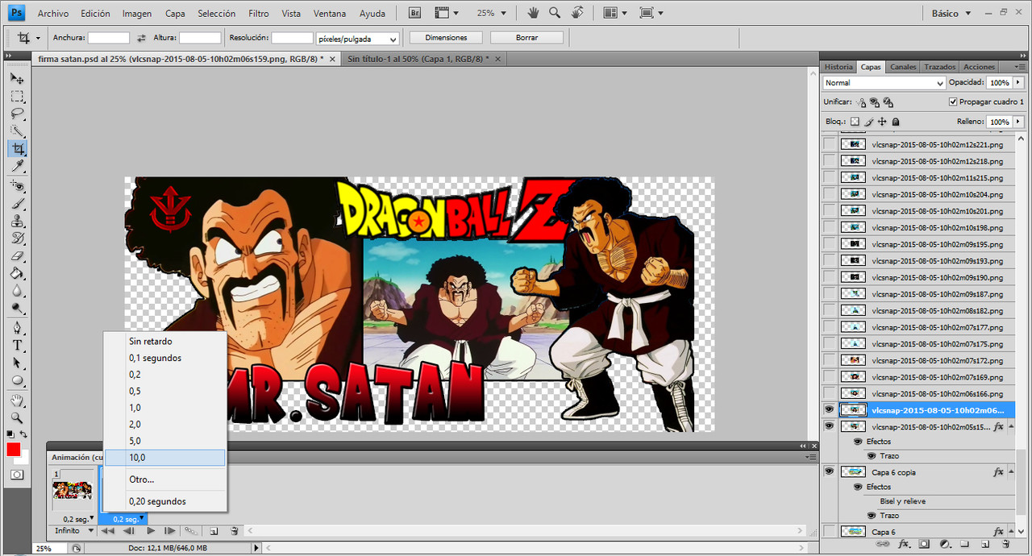Screen dimensions: 1032x556
Task: Choose 10,0 seconds delay
Action: [x=165, y=458]
